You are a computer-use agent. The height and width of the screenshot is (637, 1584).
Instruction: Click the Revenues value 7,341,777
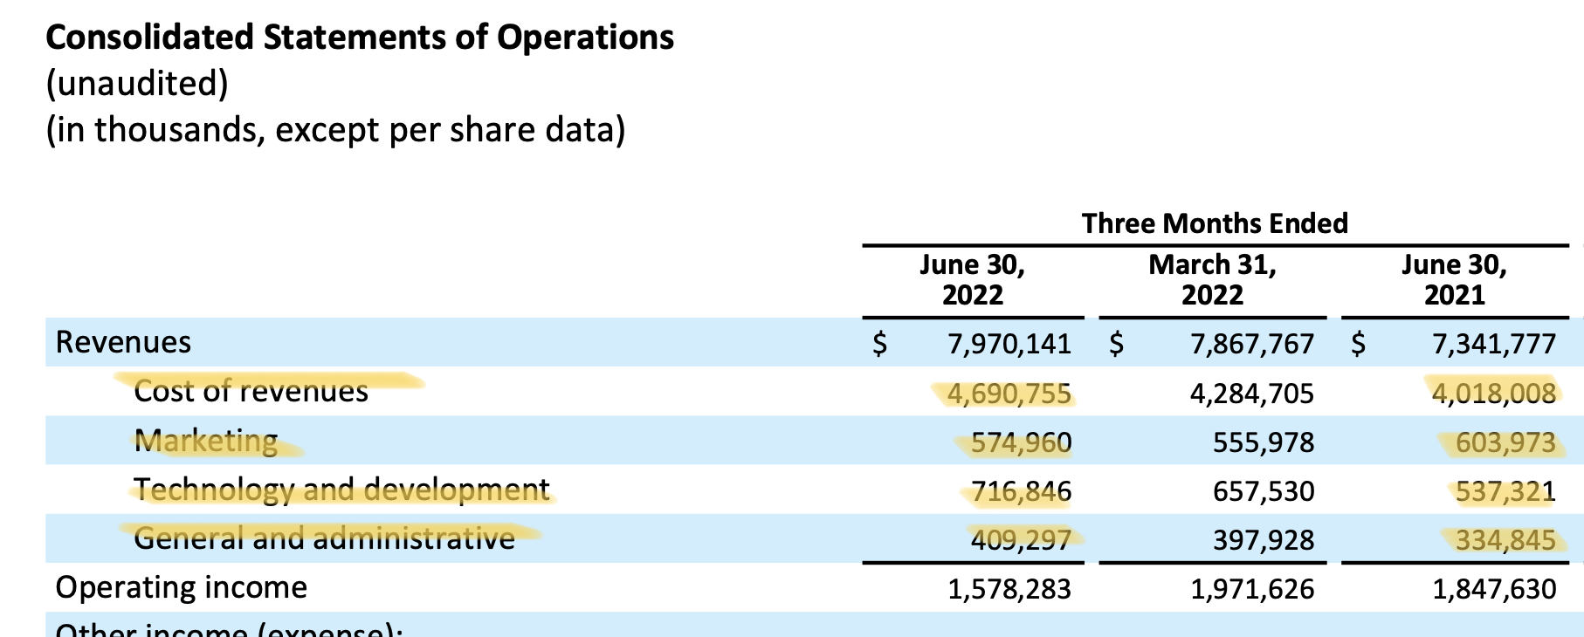1494,344
